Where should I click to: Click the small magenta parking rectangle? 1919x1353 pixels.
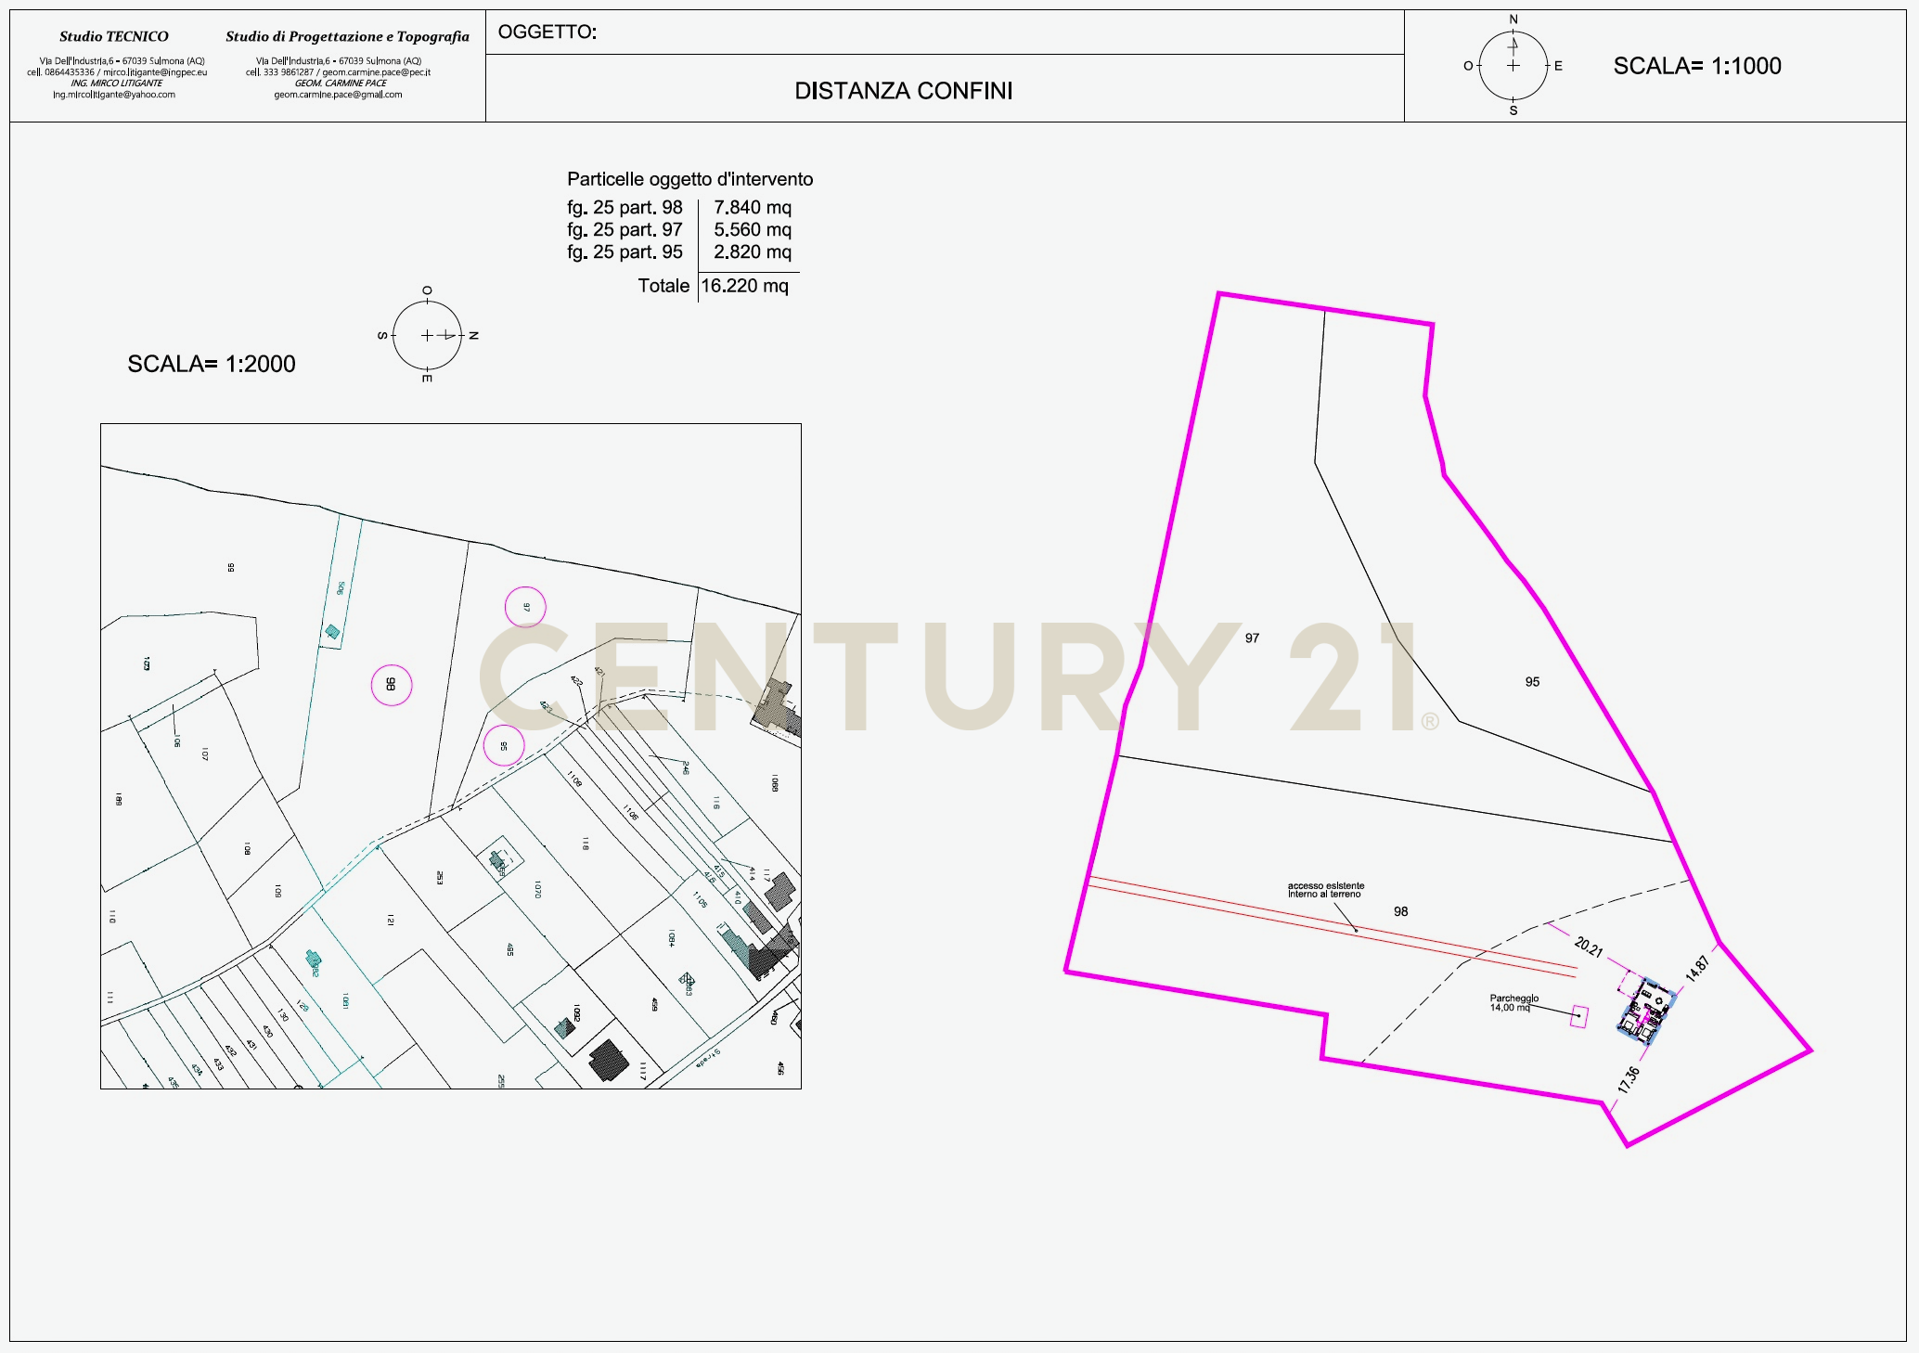[1578, 1017]
